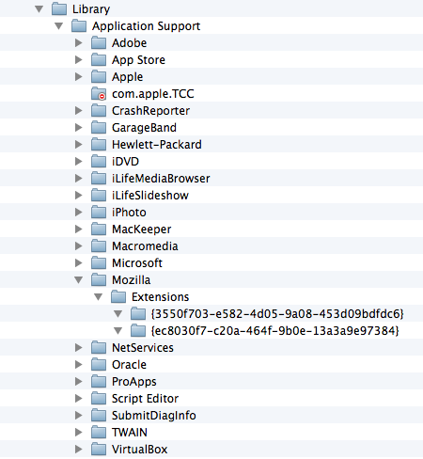Click the ProApps folder icon
Screen dimensions: 423x459
click(99, 381)
